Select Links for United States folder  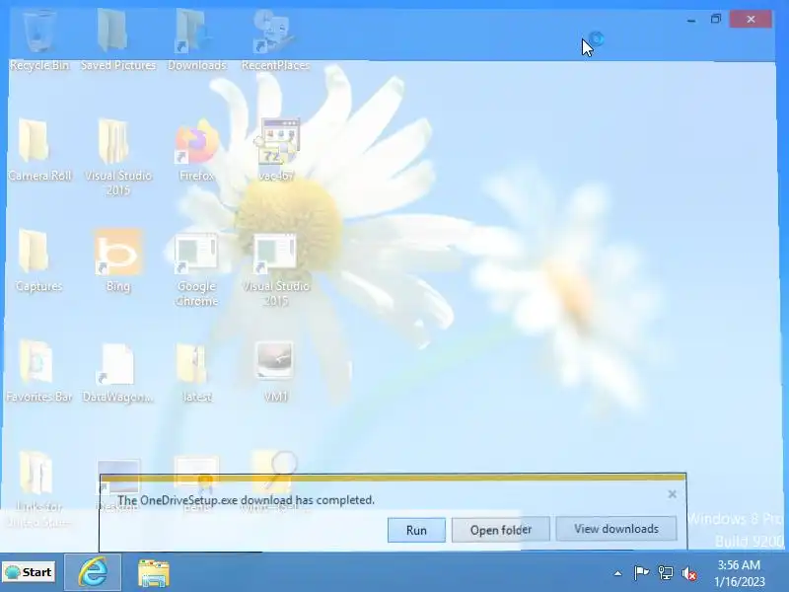[x=39, y=488]
